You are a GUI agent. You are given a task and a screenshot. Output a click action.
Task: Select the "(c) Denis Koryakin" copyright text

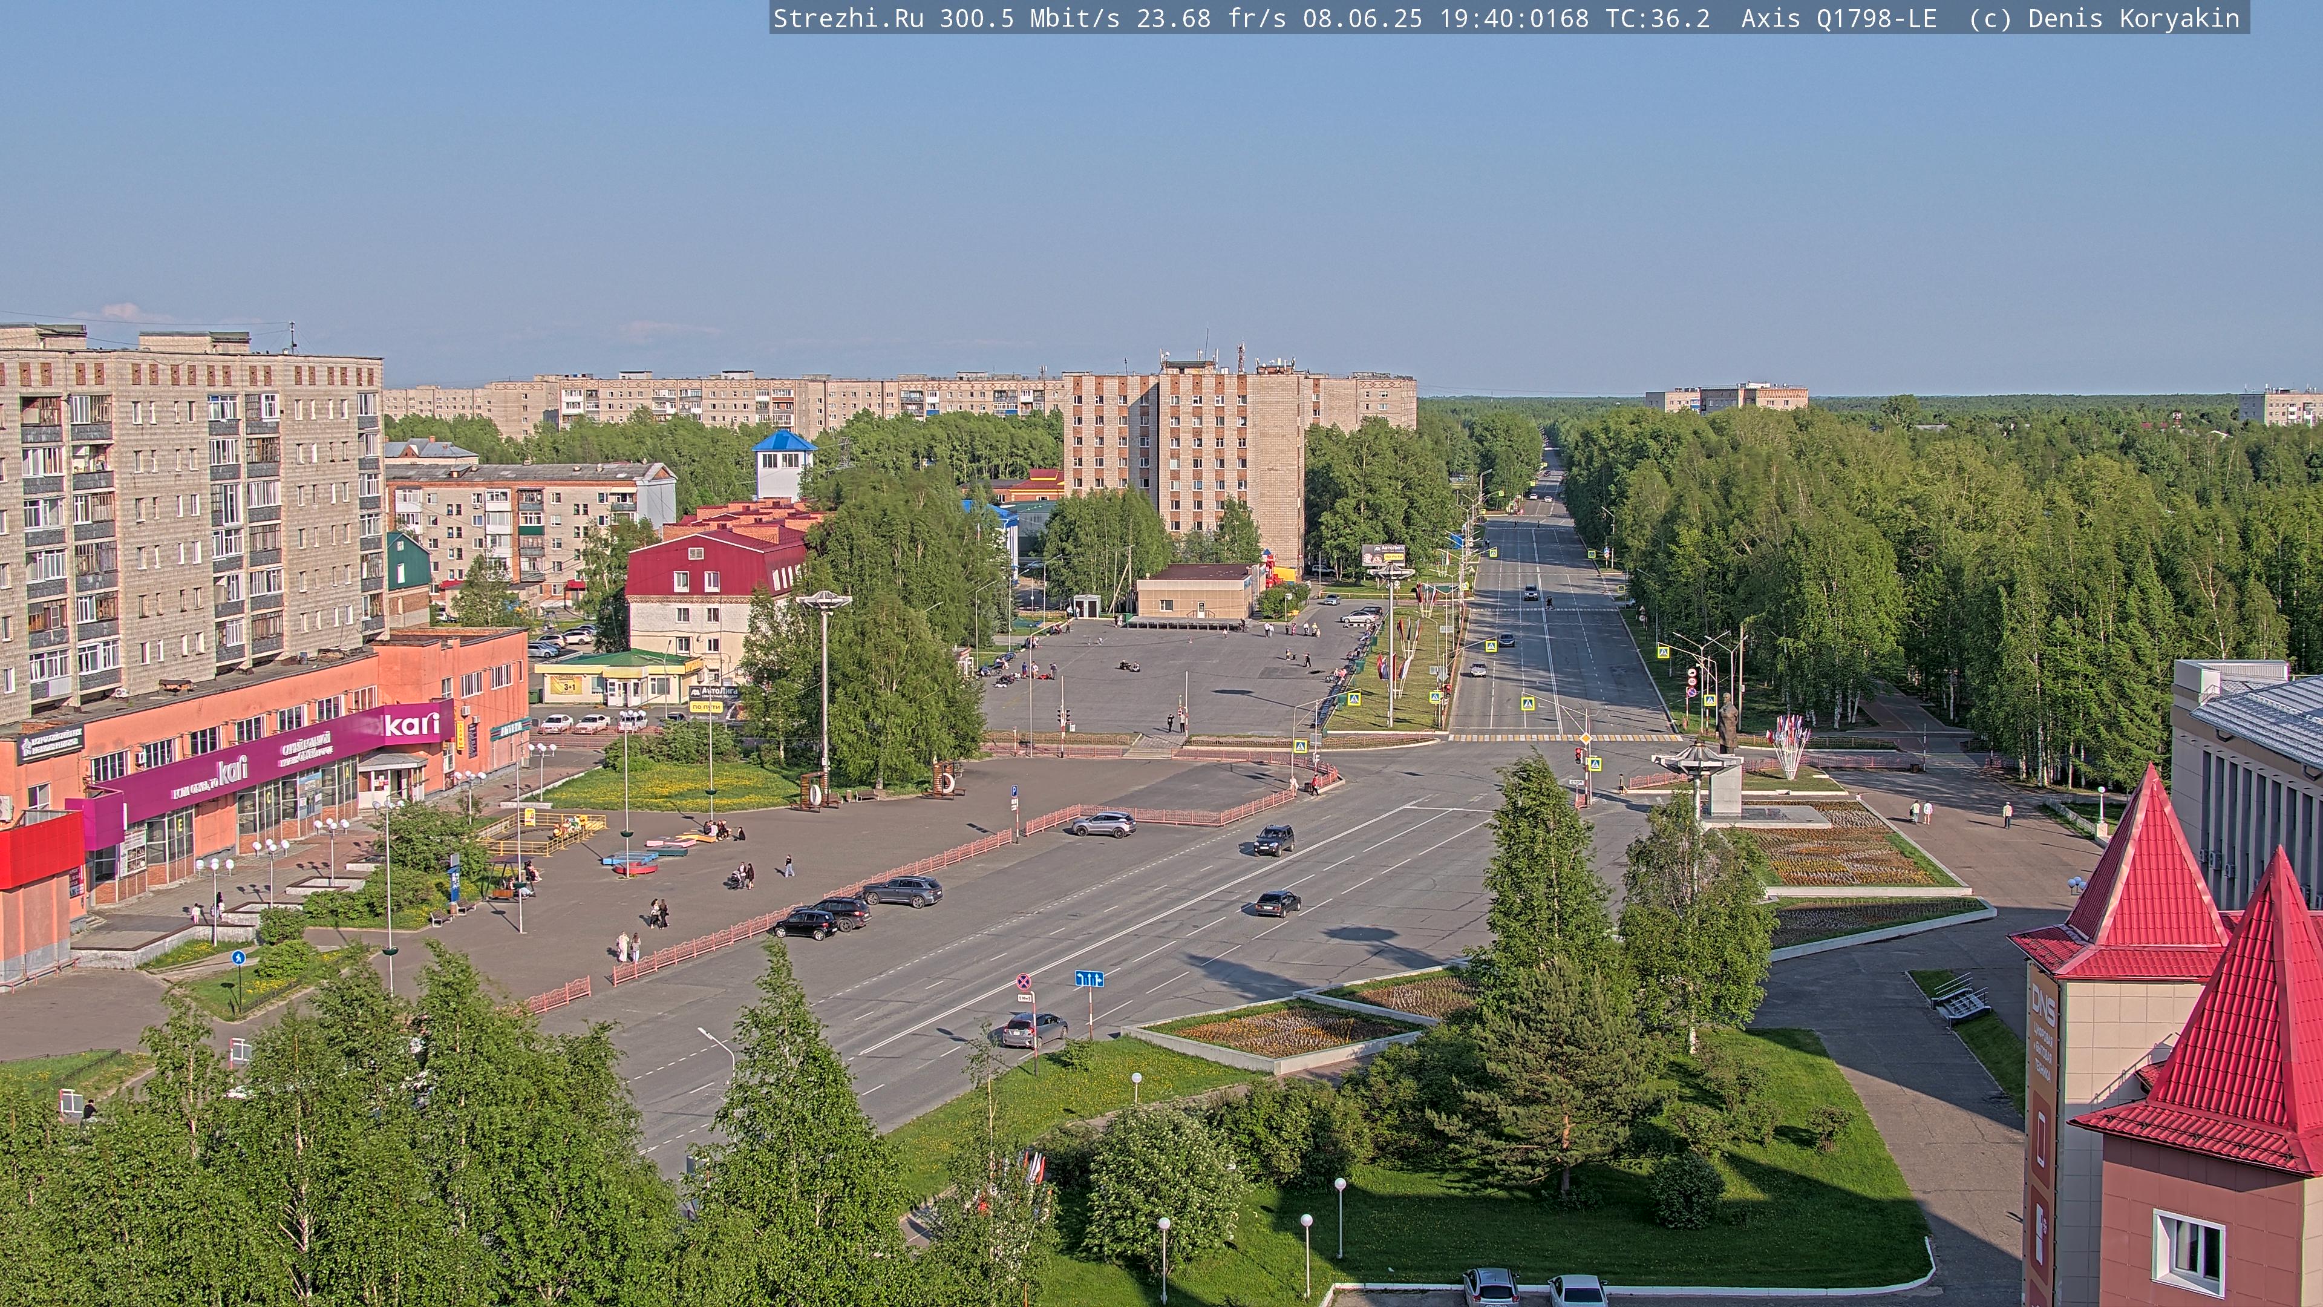click(x=2104, y=19)
